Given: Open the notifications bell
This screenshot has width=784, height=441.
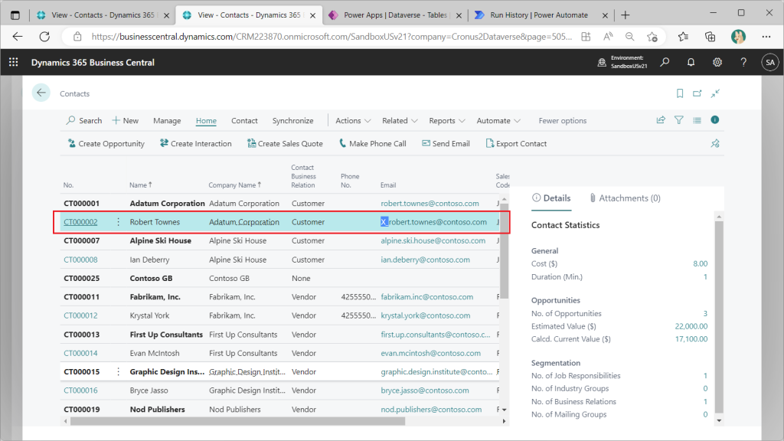Looking at the screenshot, I should [x=691, y=63].
